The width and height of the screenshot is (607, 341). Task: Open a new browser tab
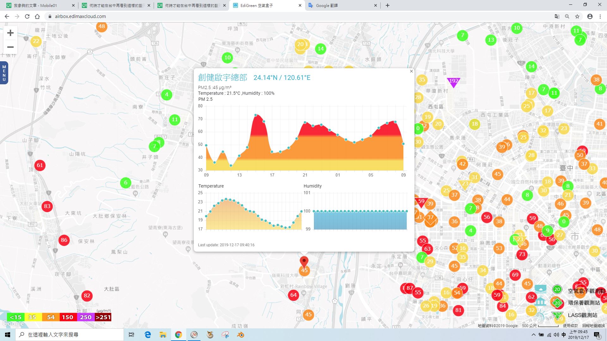[x=388, y=5]
